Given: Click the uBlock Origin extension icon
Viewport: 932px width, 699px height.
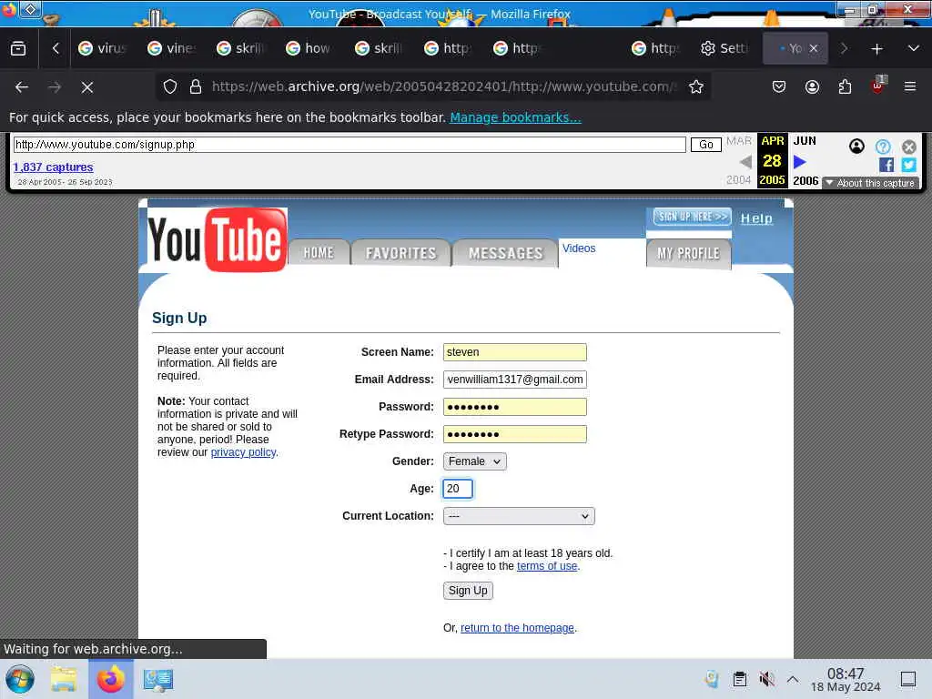Looking at the screenshot, I should click(878, 86).
